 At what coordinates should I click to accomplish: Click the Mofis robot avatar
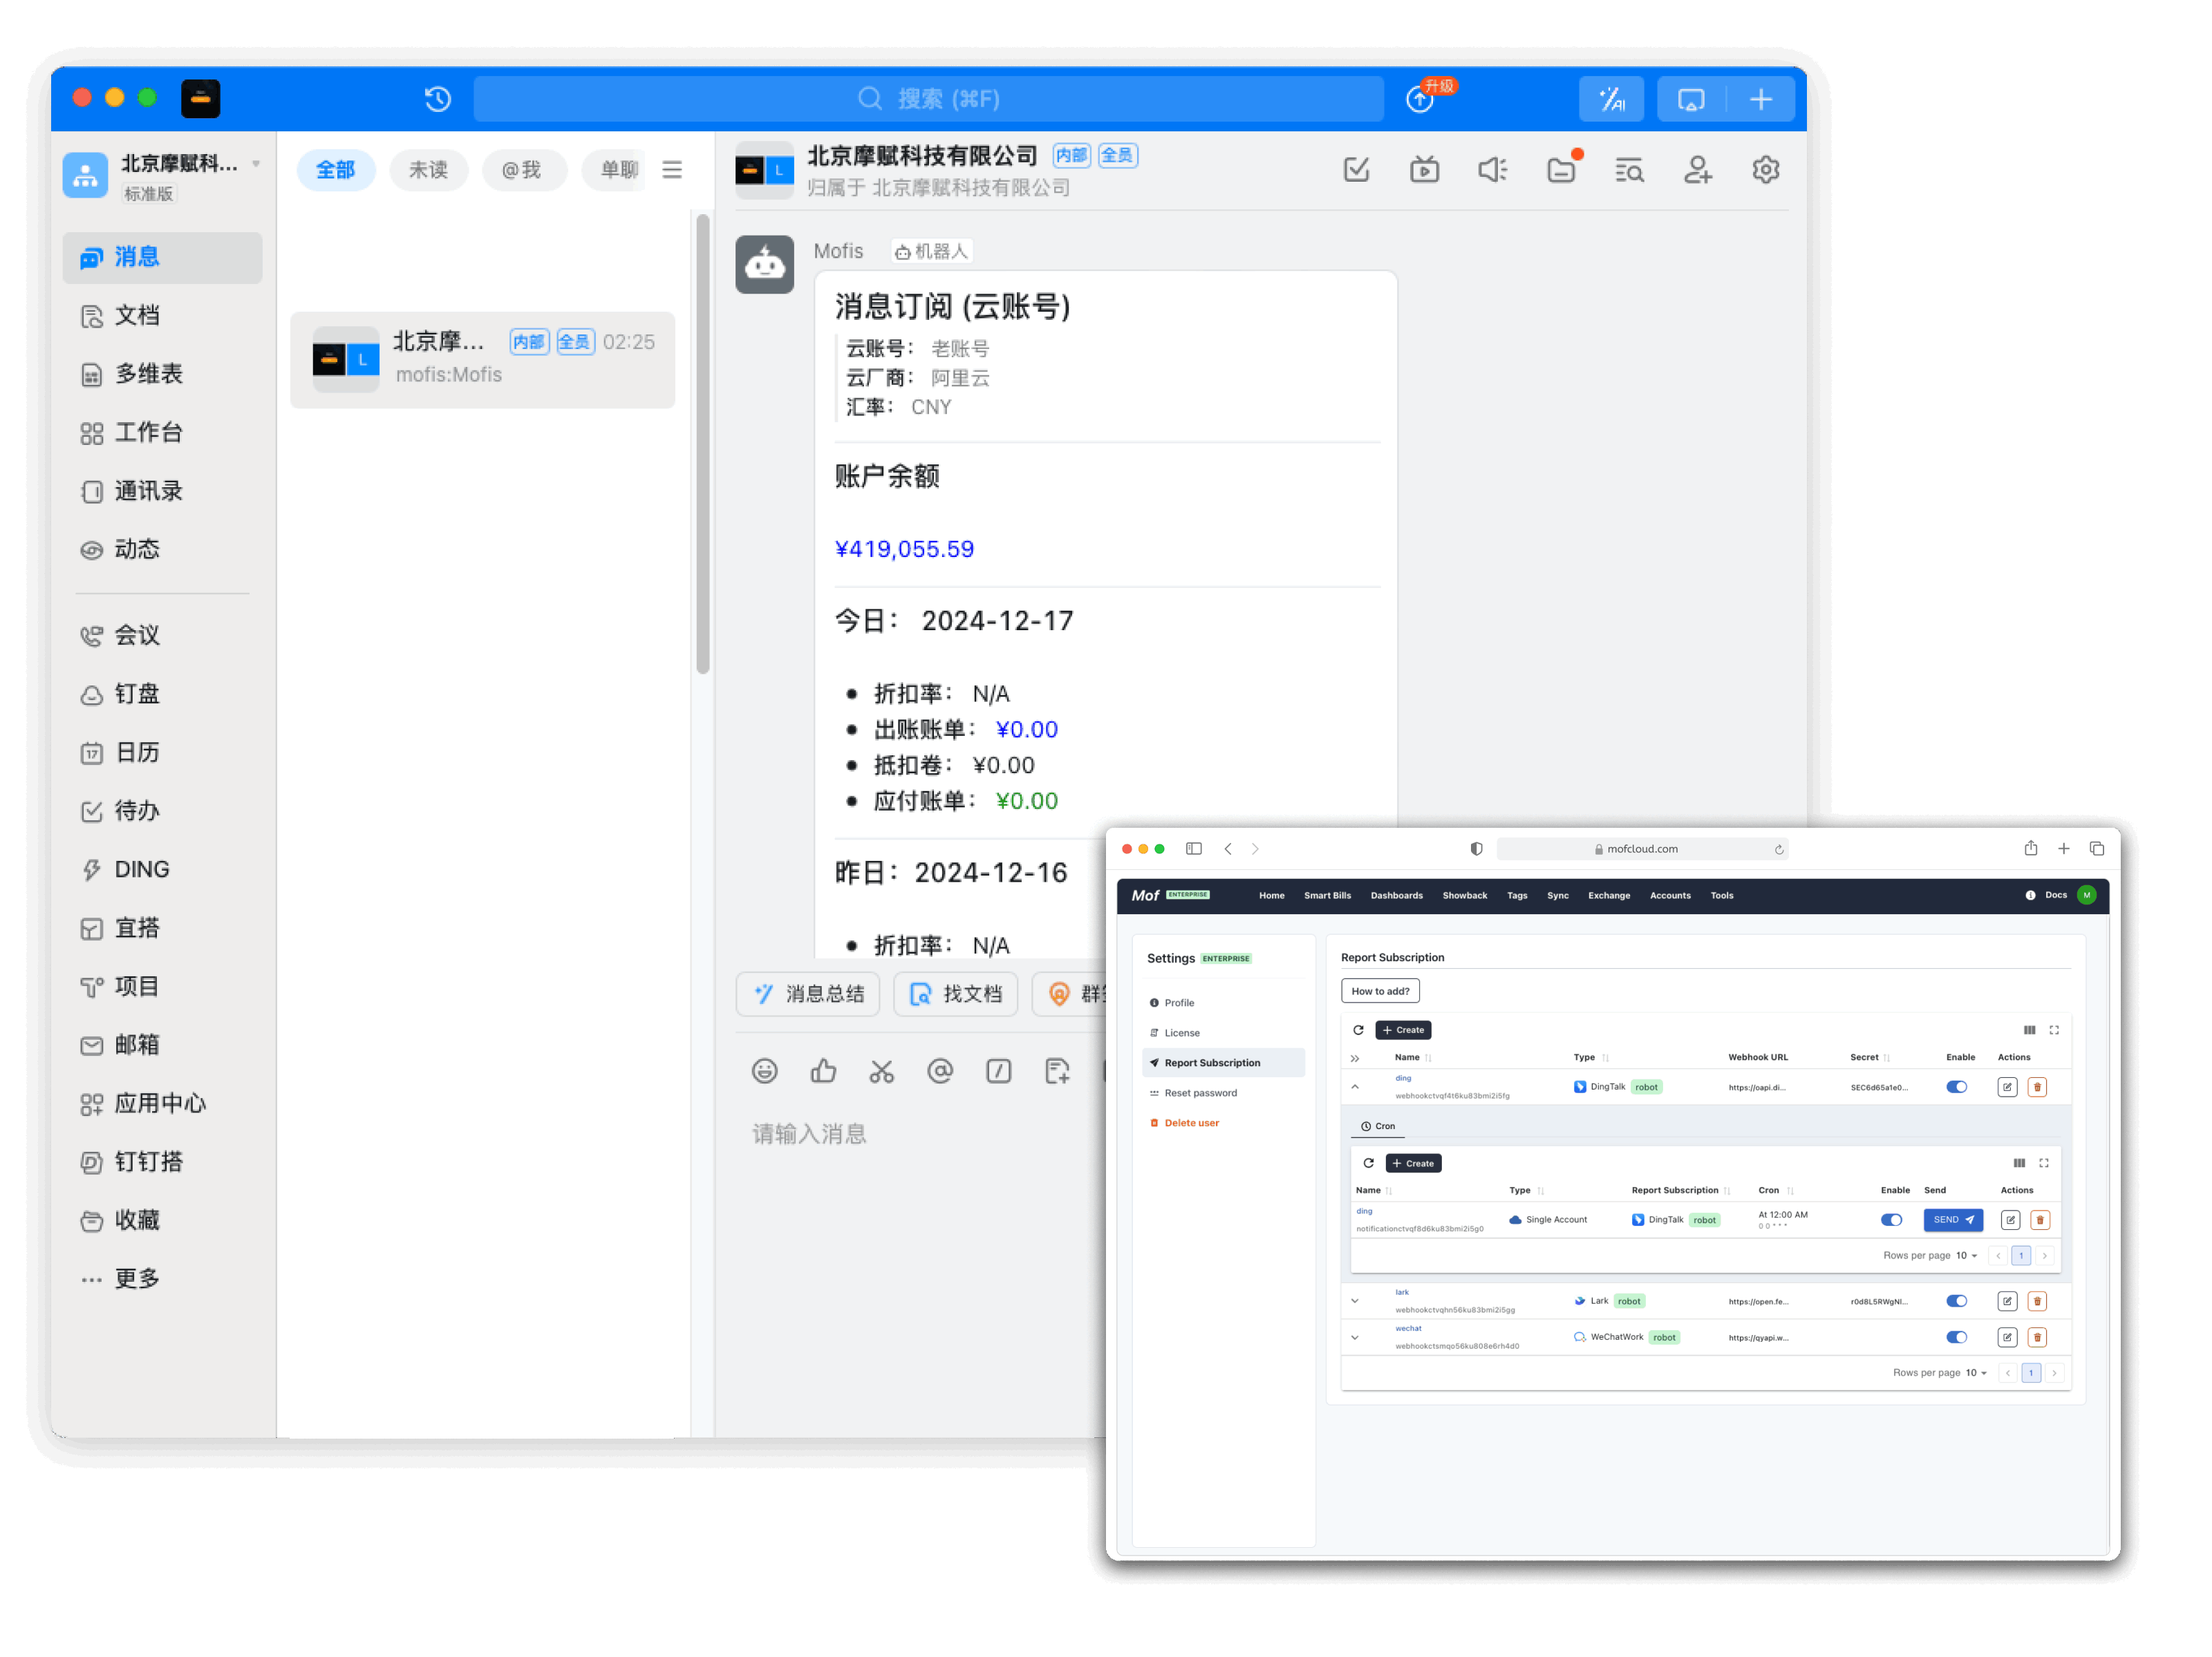tap(764, 264)
